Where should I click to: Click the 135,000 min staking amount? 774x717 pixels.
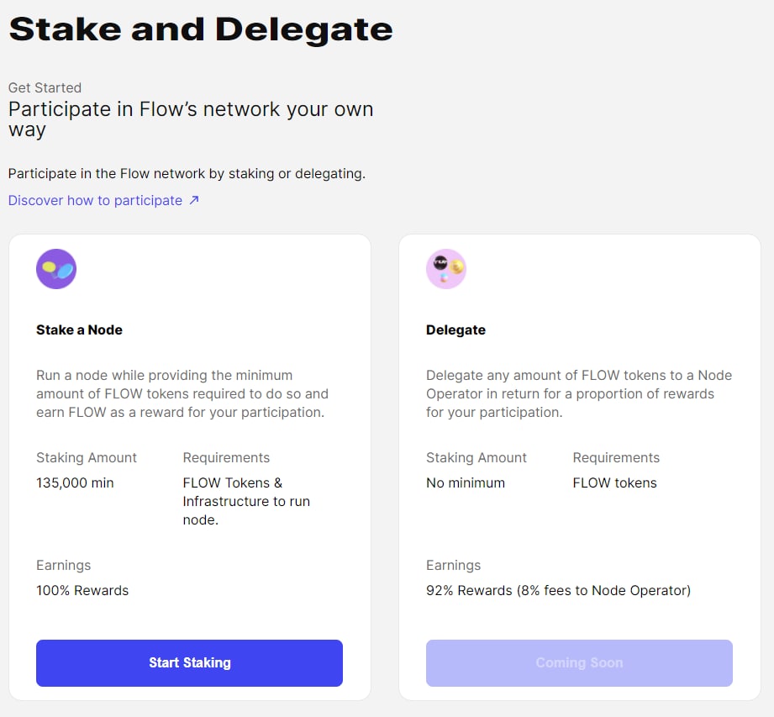coord(75,483)
